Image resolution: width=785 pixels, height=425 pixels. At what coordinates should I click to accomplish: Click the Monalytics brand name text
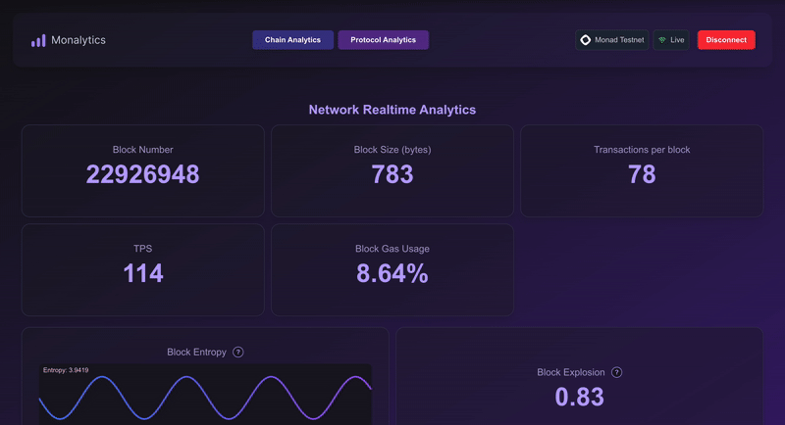point(78,40)
